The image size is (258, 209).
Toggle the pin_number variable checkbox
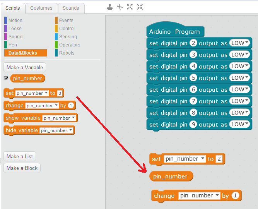tap(6, 78)
